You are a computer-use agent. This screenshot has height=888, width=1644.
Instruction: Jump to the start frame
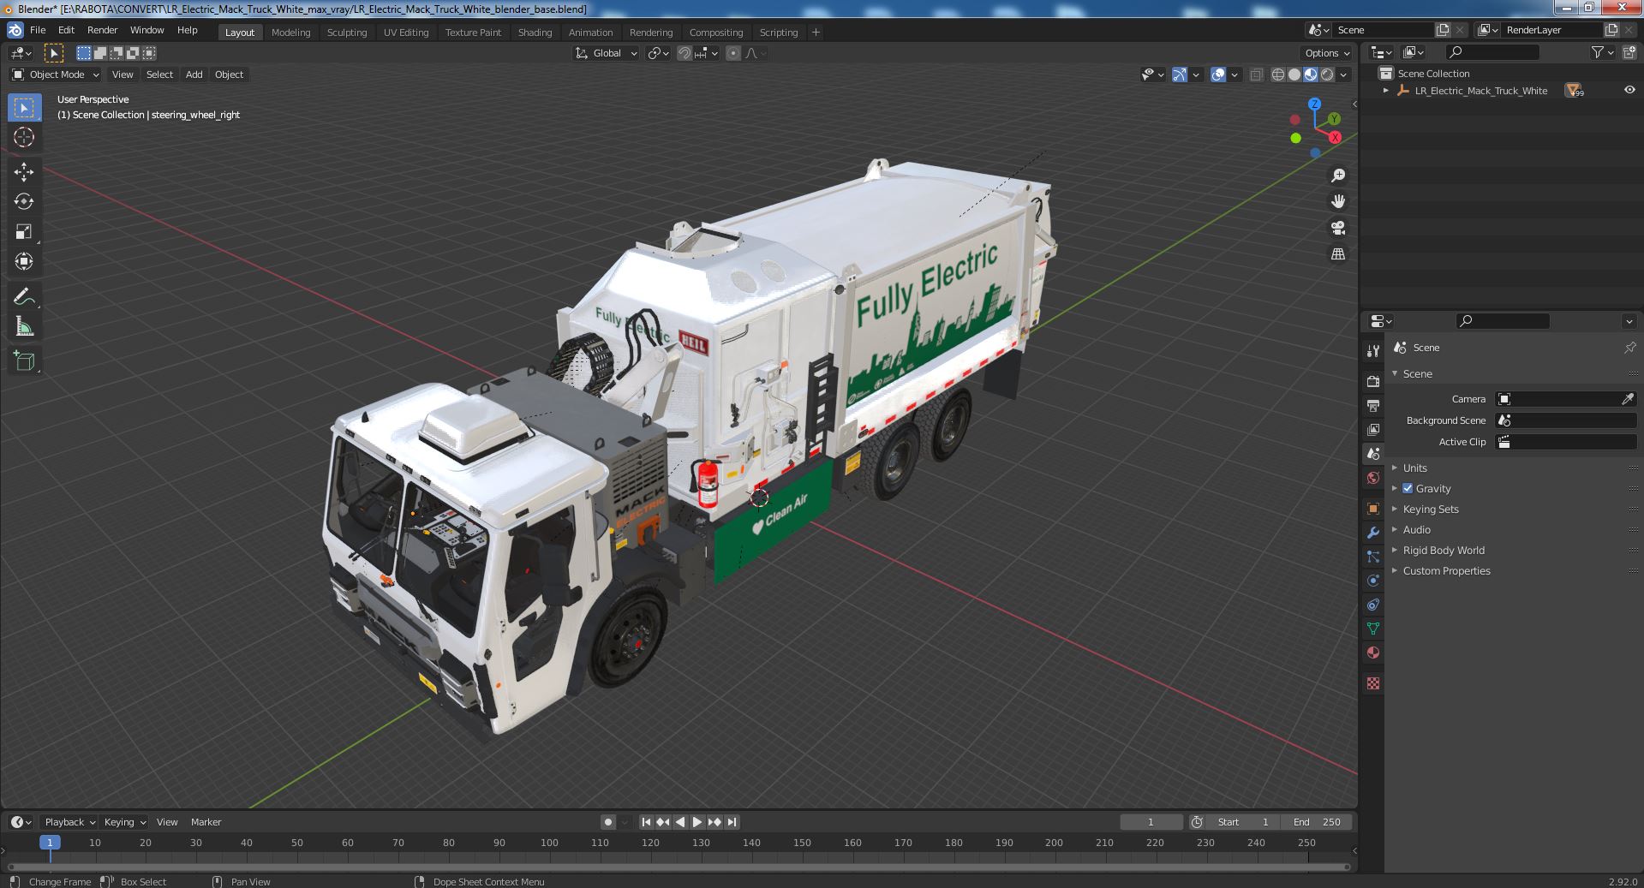[647, 822]
